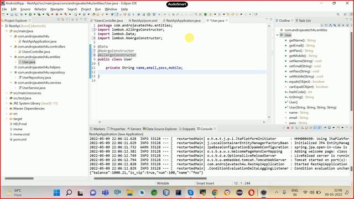The width and height of the screenshot is (354, 199).
Task: Open Skype from the taskbar
Action: click(190, 192)
